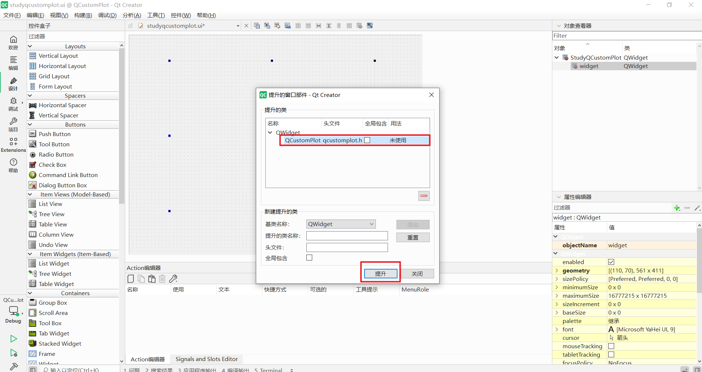Open the 工具(T) menu
The width and height of the screenshot is (702, 372).
156,15
